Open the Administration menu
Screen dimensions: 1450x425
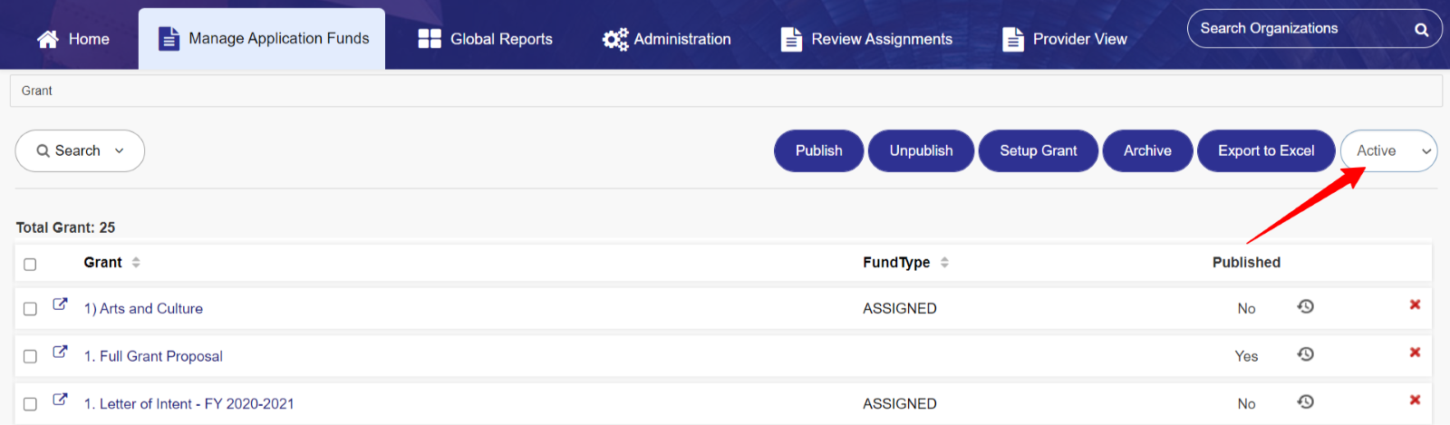pyautogui.click(x=667, y=39)
